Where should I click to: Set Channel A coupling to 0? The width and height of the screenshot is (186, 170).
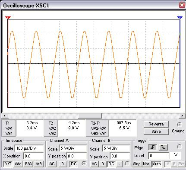pos(63,164)
